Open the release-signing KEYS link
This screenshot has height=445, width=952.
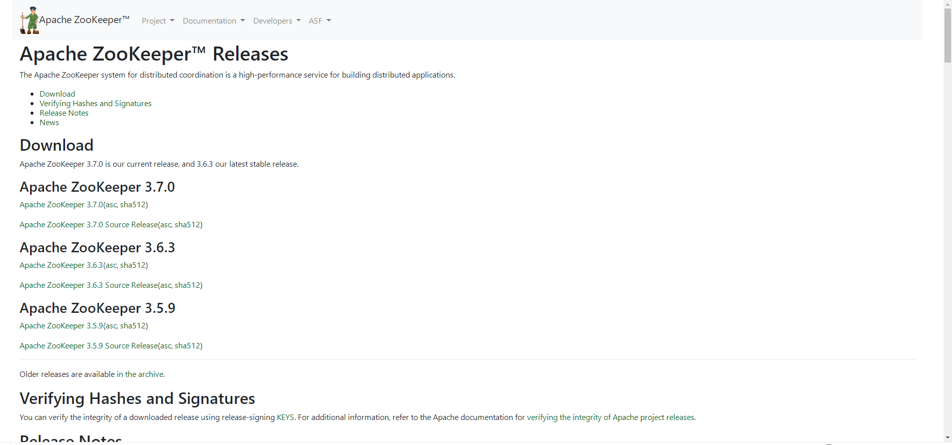(x=285, y=417)
